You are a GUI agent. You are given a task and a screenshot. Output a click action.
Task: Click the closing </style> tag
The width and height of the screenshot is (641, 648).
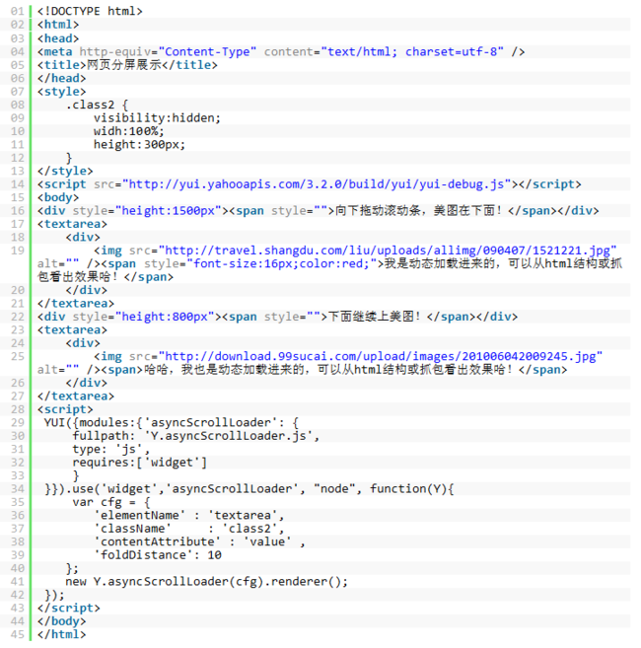point(65,171)
